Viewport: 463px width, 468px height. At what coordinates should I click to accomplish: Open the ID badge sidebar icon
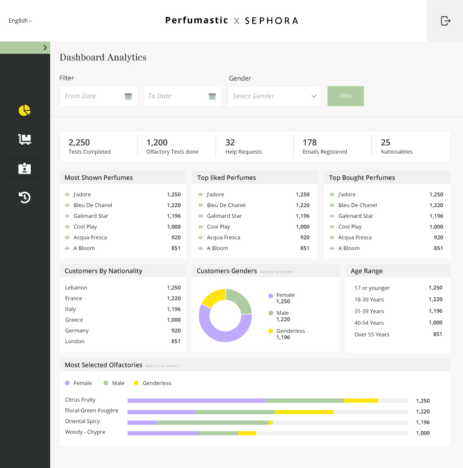pos(24,169)
